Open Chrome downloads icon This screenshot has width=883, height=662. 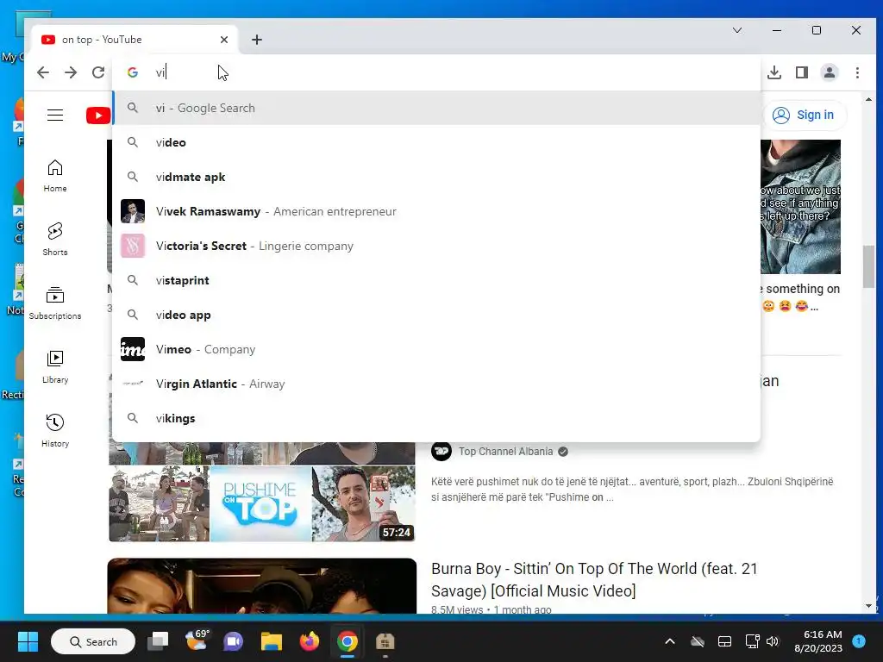point(774,72)
